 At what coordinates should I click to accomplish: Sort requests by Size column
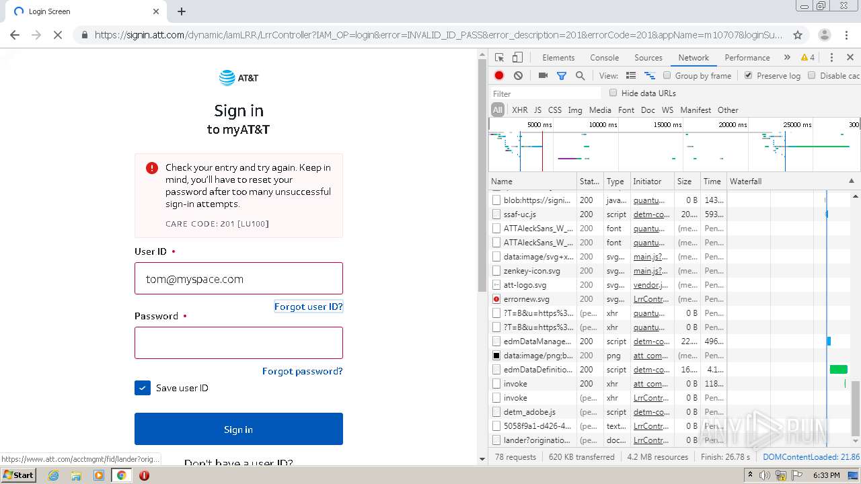tap(687, 182)
